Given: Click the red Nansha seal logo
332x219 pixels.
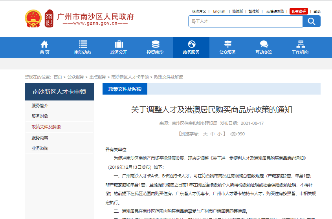Looking at the screenshot, I should coord(49,18).
